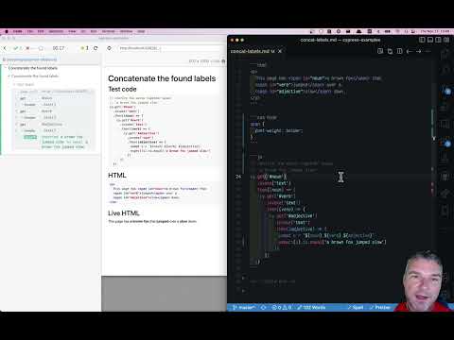
Task: Click the 'Live HTML' heading in preview
Action: click(124, 213)
